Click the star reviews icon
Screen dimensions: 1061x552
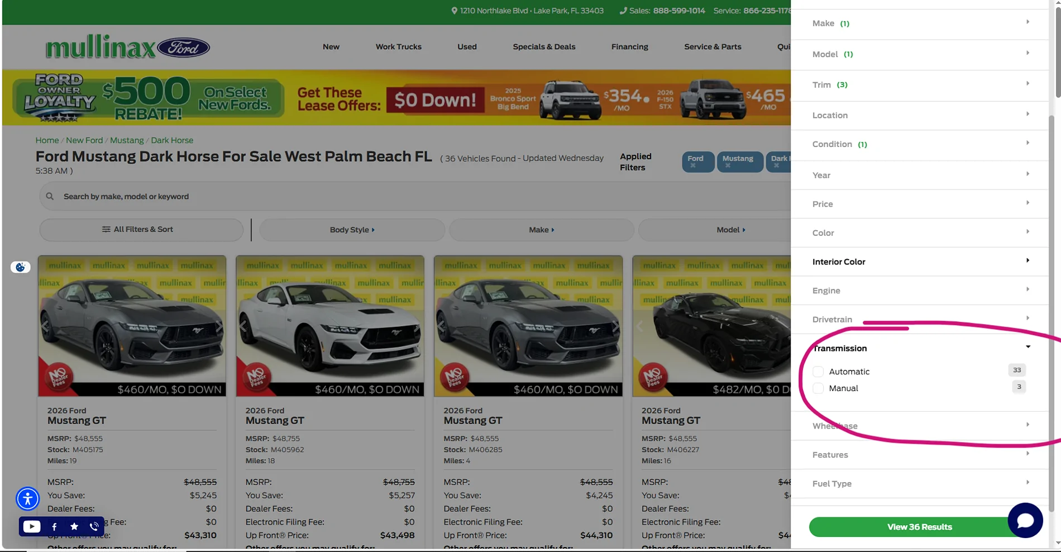pos(74,526)
